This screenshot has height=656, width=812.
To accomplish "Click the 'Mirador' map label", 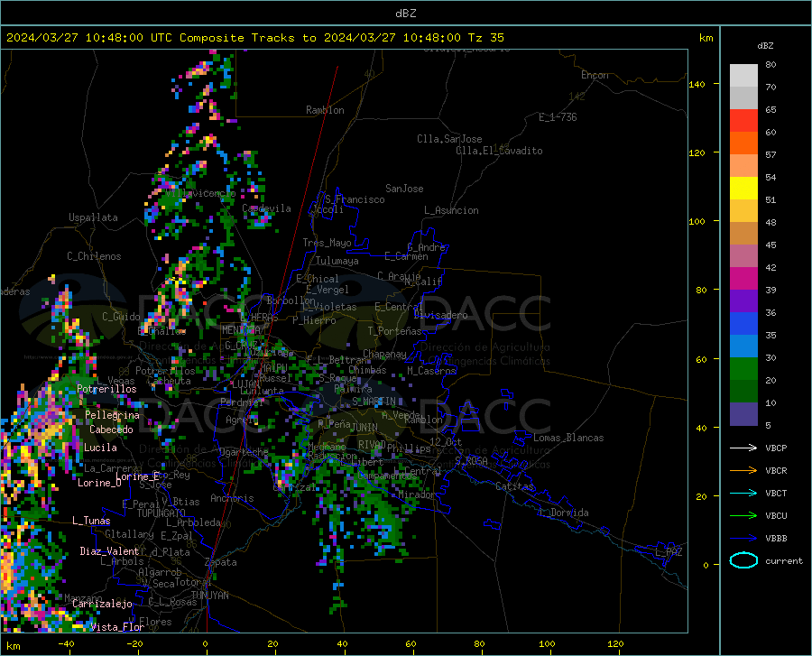I will [417, 494].
